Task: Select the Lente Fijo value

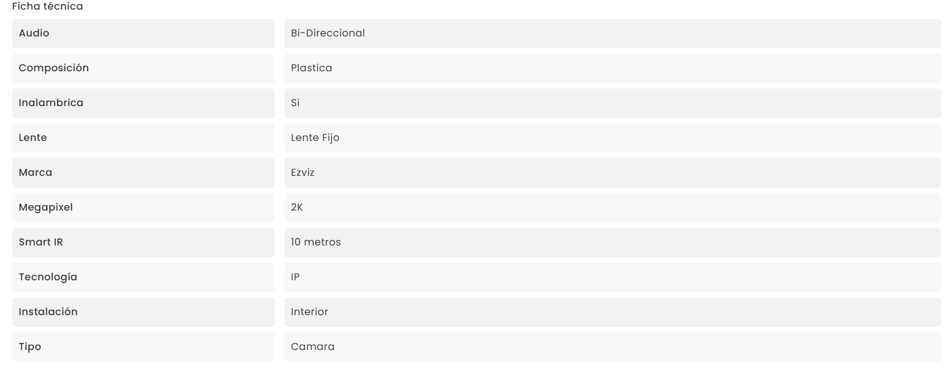Action: 315,138
